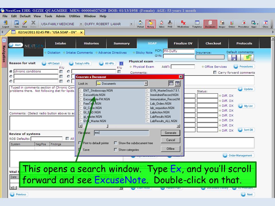
Task: Expand the Navigation sidebar arrows icon
Action: pyautogui.click(x=4, y=40)
